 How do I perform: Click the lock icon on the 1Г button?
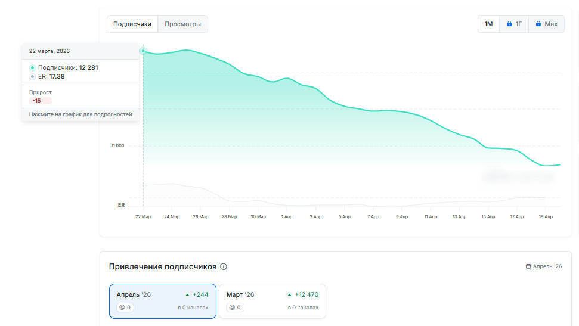tap(509, 24)
